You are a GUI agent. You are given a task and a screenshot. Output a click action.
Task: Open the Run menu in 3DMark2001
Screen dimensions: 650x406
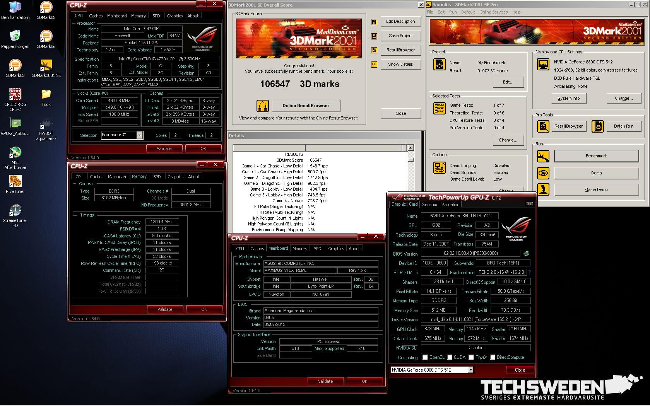pyautogui.click(x=453, y=12)
